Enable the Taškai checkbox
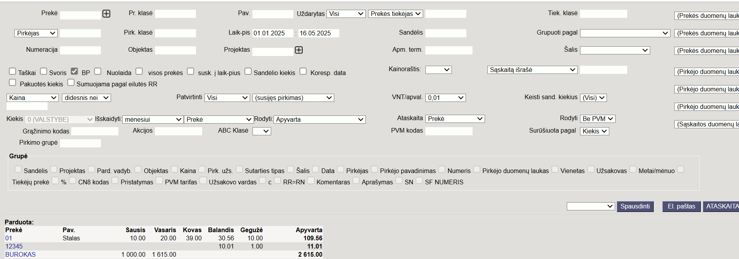The image size is (739, 259). (12, 71)
